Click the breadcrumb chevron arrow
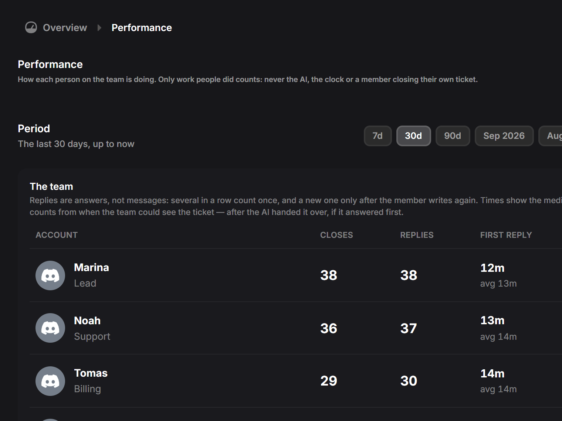 click(x=99, y=28)
